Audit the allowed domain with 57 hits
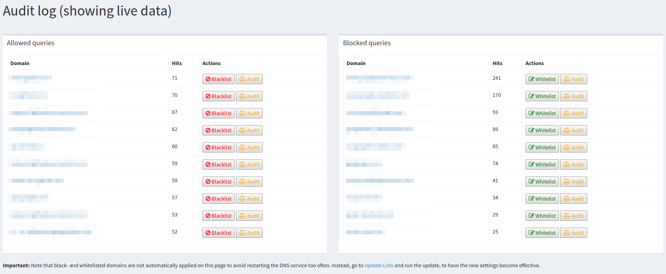Viewport: 666px width, 274px height. click(249, 199)
